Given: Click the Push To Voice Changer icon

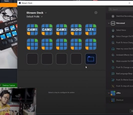Looking at the screenshot, I should (113, 43).
